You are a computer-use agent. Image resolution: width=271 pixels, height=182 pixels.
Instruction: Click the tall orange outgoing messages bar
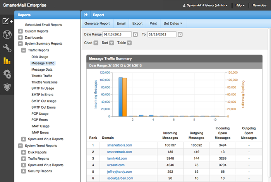[125, 97]
